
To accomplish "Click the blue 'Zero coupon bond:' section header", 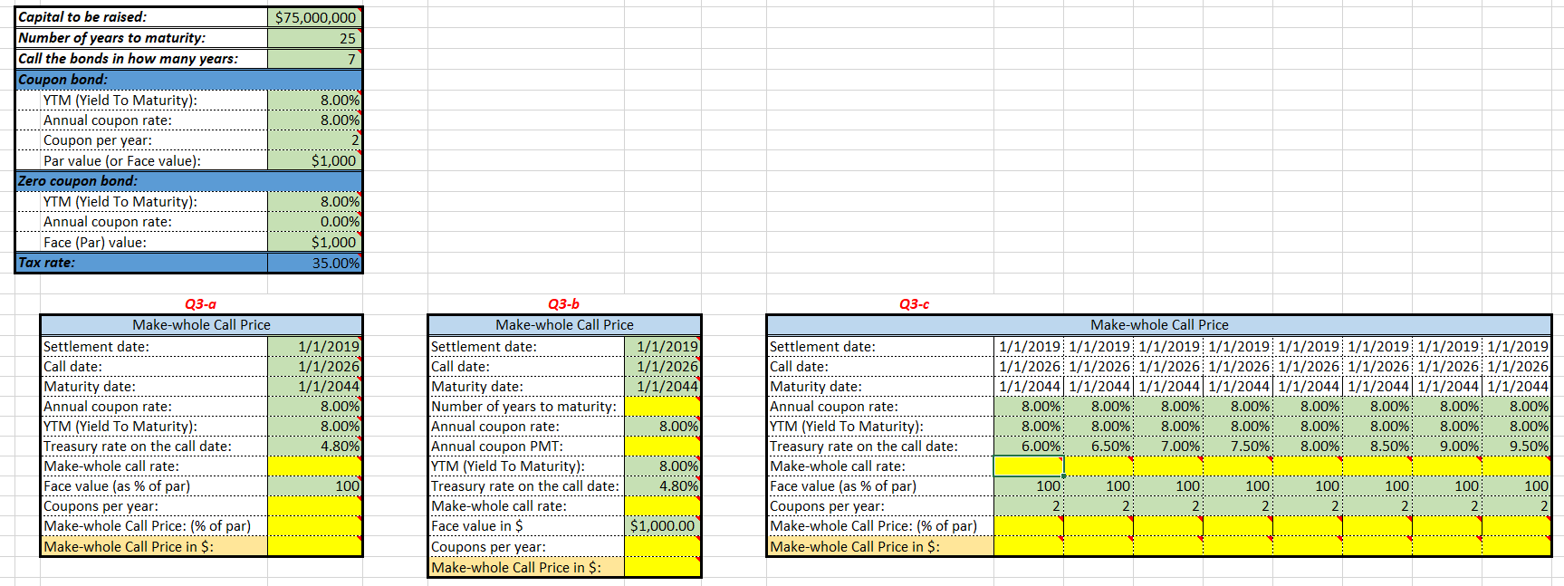I will click(188, 181).
